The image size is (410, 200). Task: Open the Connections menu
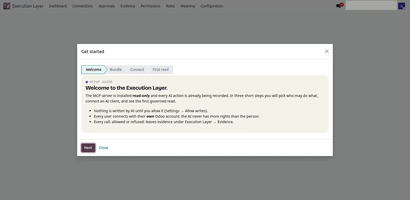(x=83, y=6)
